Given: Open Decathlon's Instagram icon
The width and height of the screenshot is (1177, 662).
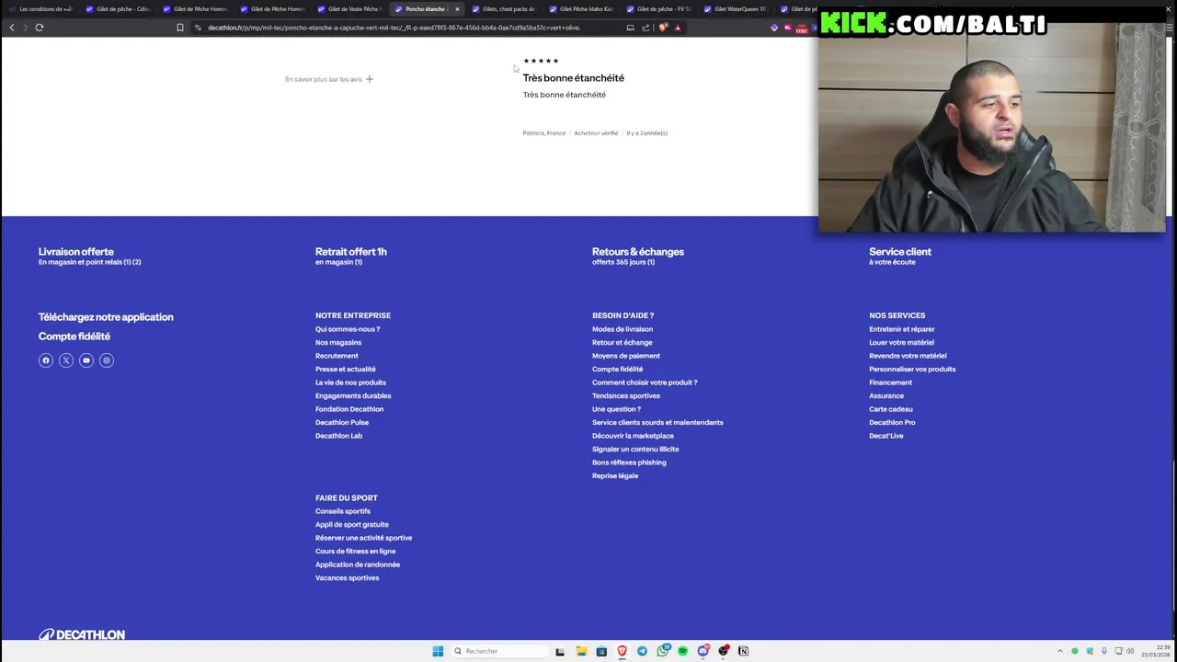Looking at the screenshot, I should pyautogui.click(x=107, y=360).
